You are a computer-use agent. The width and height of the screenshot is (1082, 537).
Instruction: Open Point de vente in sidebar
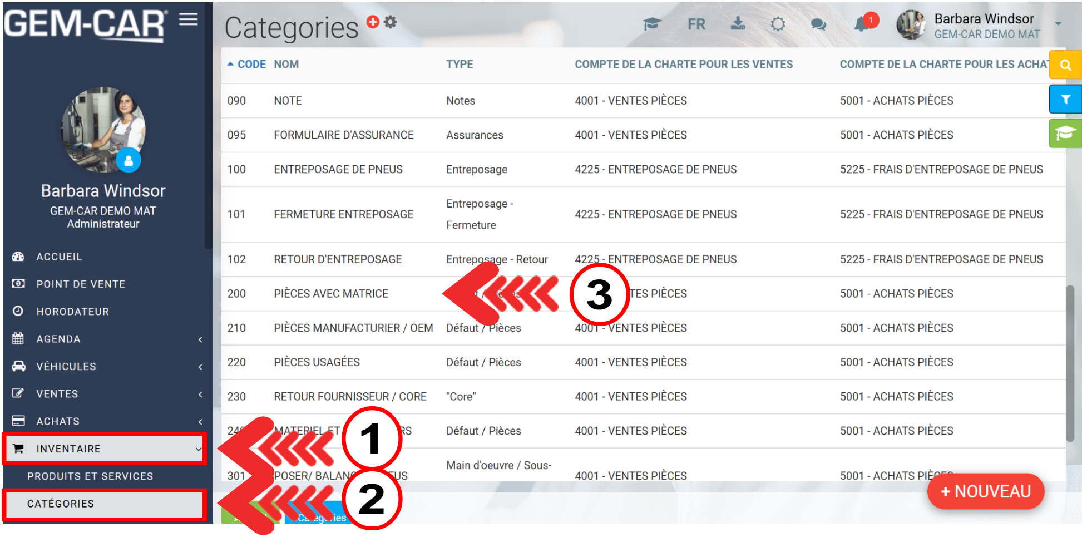[81, 284]
